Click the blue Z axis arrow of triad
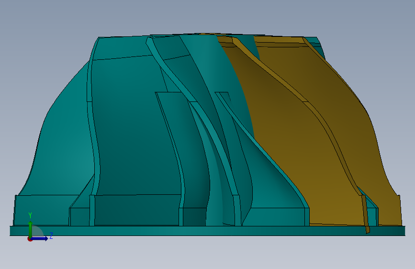The height and width of the screenshot is (269, 415). 40,238
